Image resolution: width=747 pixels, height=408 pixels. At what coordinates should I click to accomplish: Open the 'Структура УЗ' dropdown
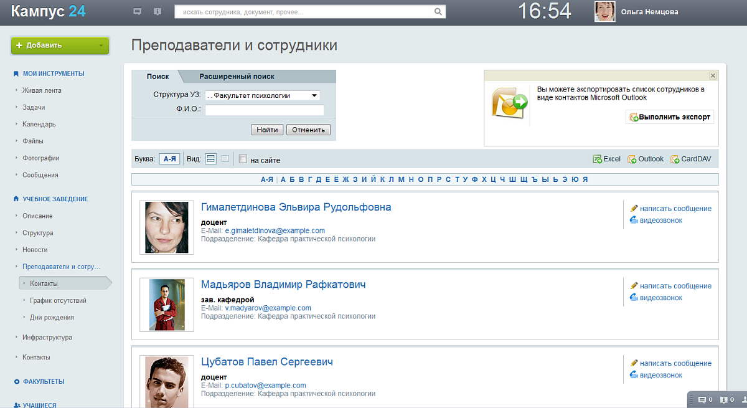pos(261,96)
